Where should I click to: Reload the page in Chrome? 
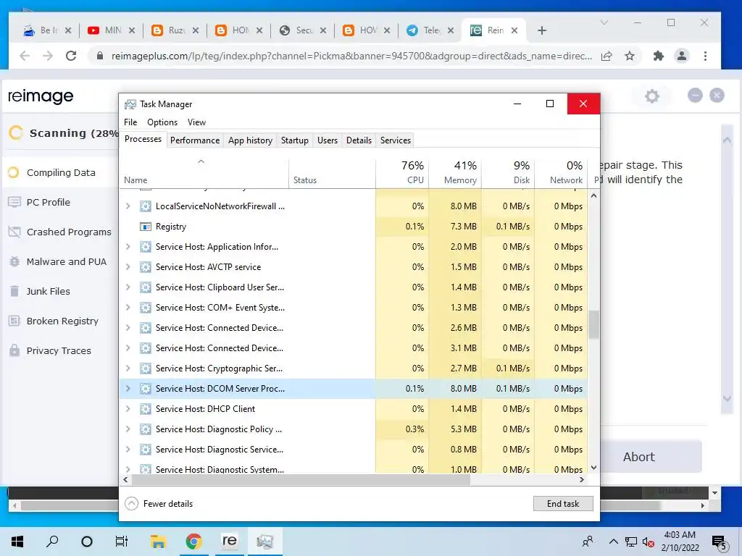point(71,56)
